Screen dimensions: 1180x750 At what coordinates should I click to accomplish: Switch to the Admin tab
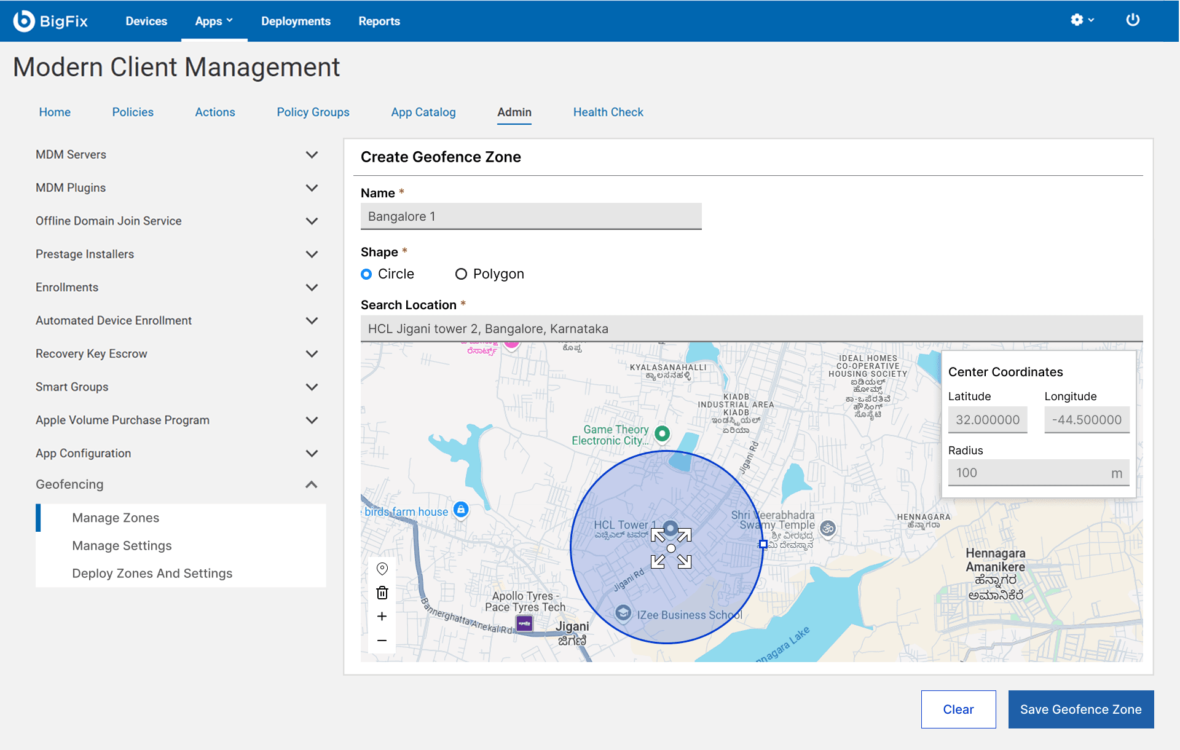[x=514, y=112]
